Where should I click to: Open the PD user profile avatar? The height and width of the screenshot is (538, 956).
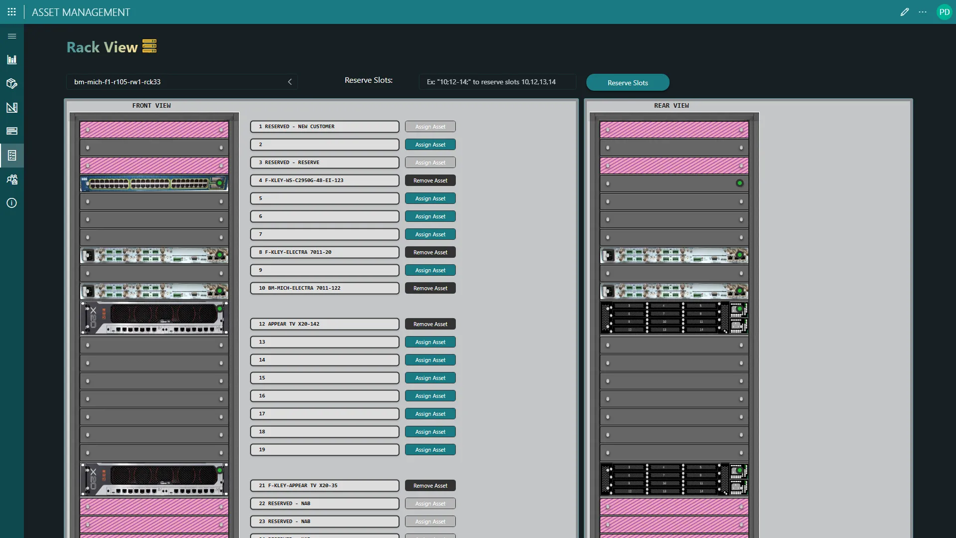click(x=944, y=12)
